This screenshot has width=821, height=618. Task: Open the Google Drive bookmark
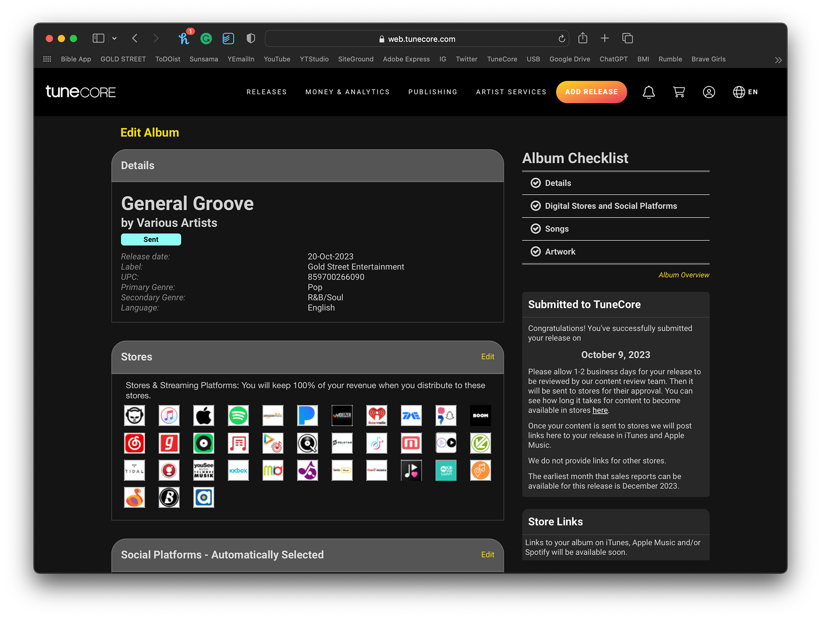[570, 59]
